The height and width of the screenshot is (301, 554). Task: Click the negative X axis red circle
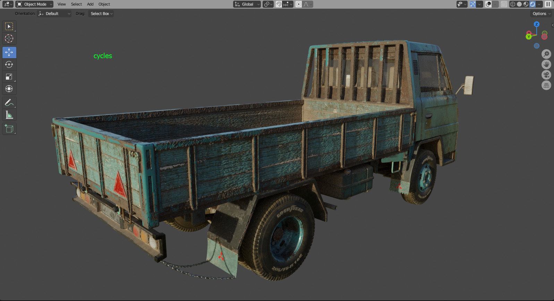(544, 37)
